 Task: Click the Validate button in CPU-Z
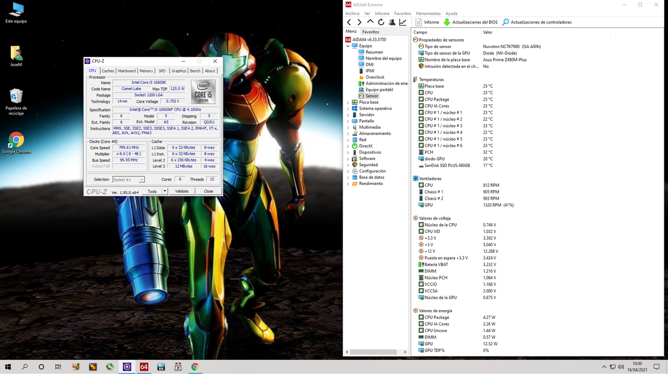(x=182, y=191)
